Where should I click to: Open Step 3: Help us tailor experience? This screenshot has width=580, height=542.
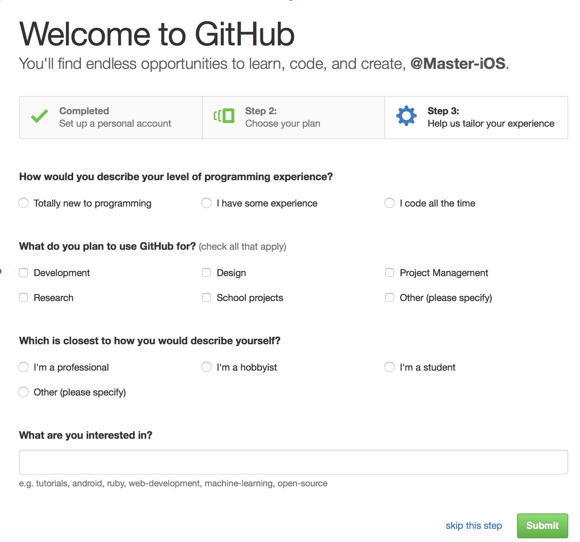click(x=476, y=118)
